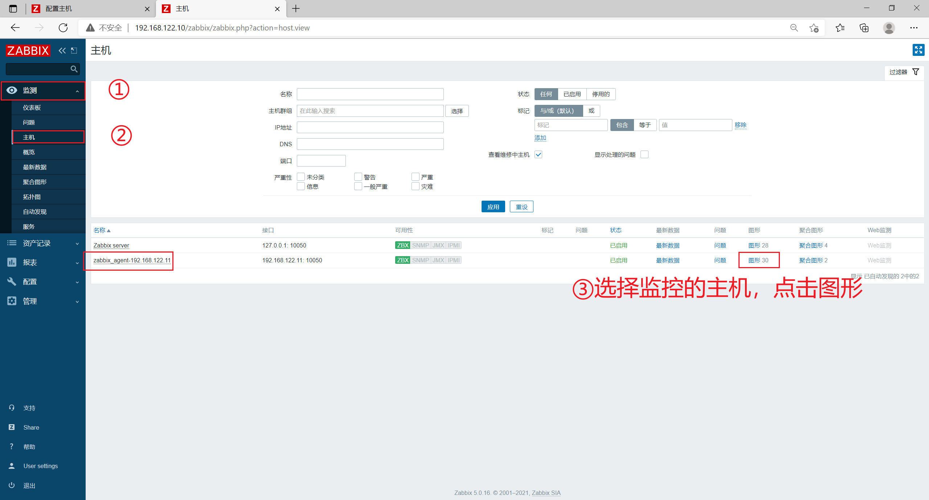The height and width of the screenshot is (500, 929).
Task: Reload the page with refresh icon
Action: coord(63,28)
